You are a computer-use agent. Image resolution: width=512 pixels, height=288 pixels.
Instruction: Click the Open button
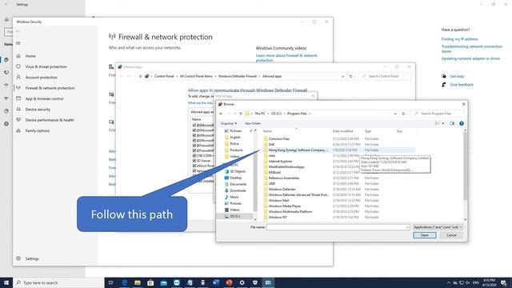(x=425, y=235)
